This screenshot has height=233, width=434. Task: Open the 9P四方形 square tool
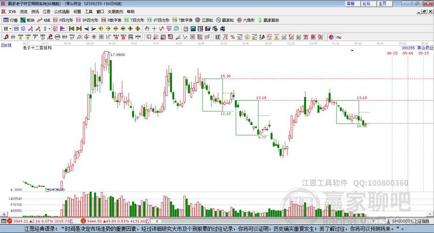click(x=87, y=20)
